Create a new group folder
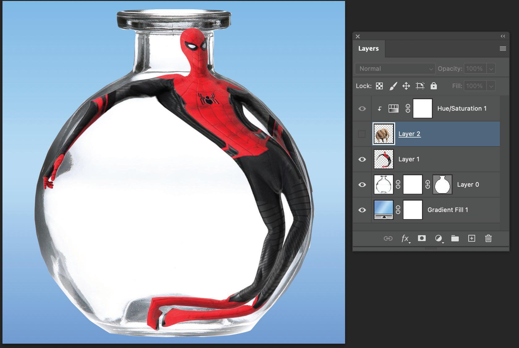 (455, 238)
